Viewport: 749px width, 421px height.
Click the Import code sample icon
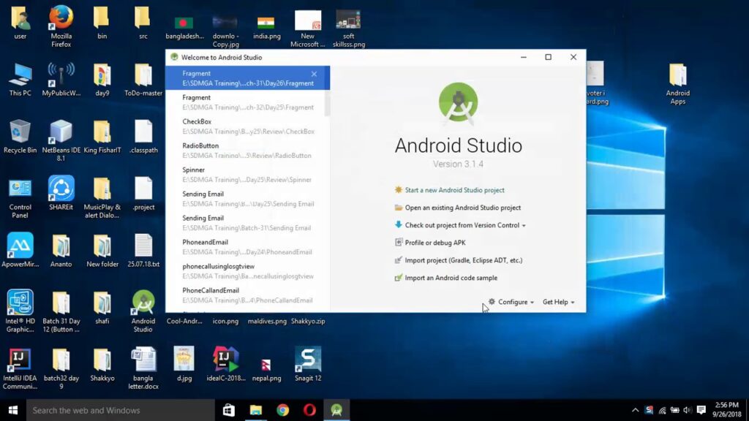click(399, 278)
